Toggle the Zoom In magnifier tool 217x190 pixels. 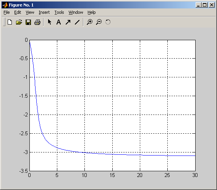pos(90,22)
